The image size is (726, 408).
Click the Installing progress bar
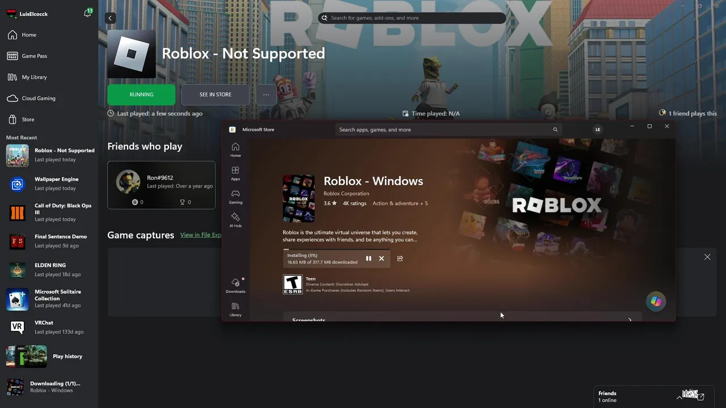click(336, 250)
